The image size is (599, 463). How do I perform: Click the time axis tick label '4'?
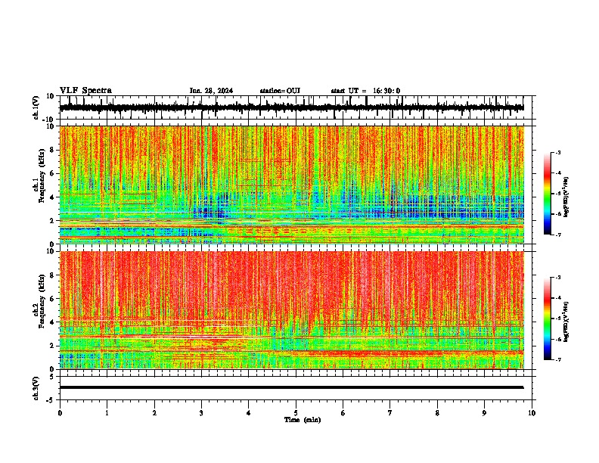point(248,413)
